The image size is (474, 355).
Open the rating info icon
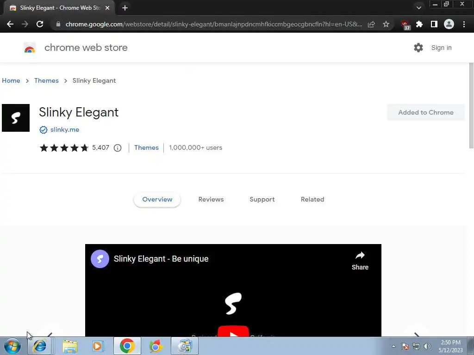(118, 148)
